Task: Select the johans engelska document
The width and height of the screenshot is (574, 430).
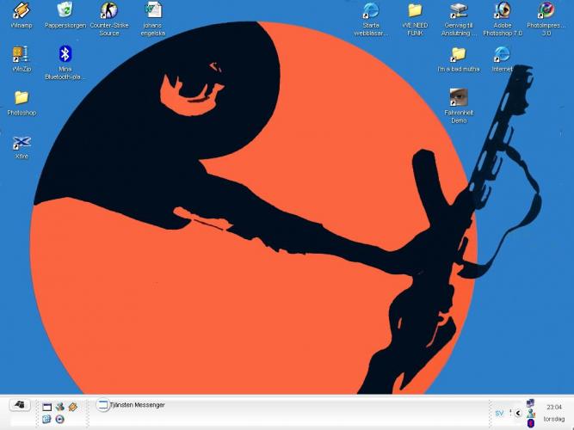Action: coord(152,11)
